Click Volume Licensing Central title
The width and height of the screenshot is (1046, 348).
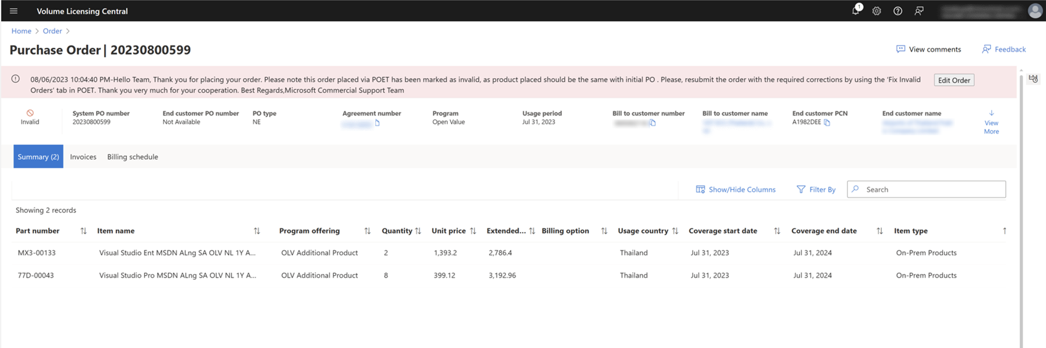tap(82, 11)
